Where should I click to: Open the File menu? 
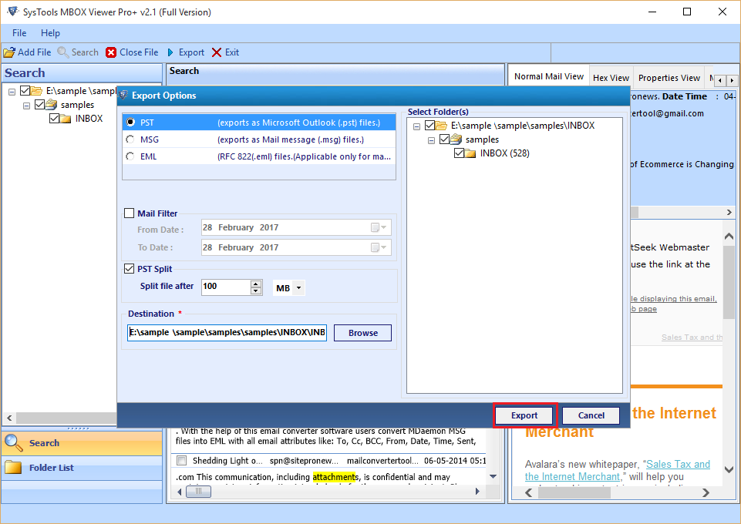click(x=19, y=33)
